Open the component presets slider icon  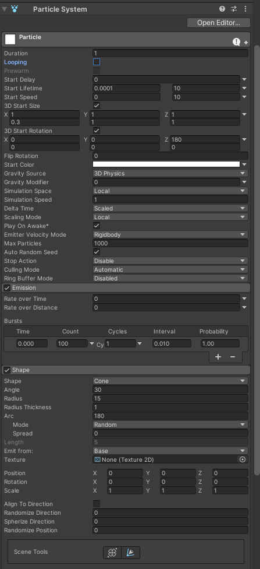tap(234, 9)
